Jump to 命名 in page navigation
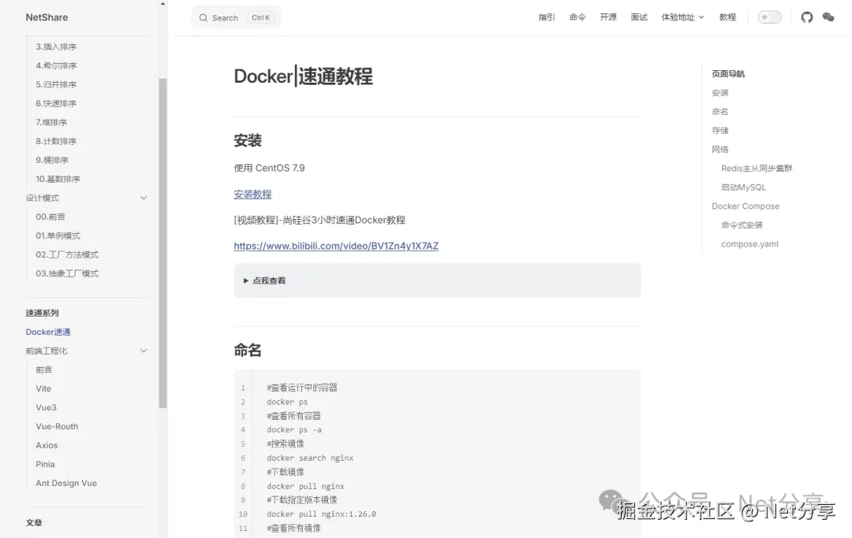 pyautogui.click(x=720, y=112)
